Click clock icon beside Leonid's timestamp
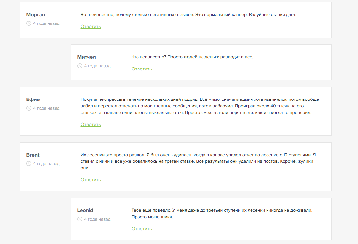 pos(80,219)
